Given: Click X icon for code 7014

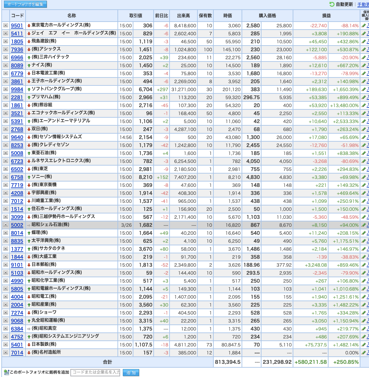Looking at the screenshot, I should [x=6, y=352].
